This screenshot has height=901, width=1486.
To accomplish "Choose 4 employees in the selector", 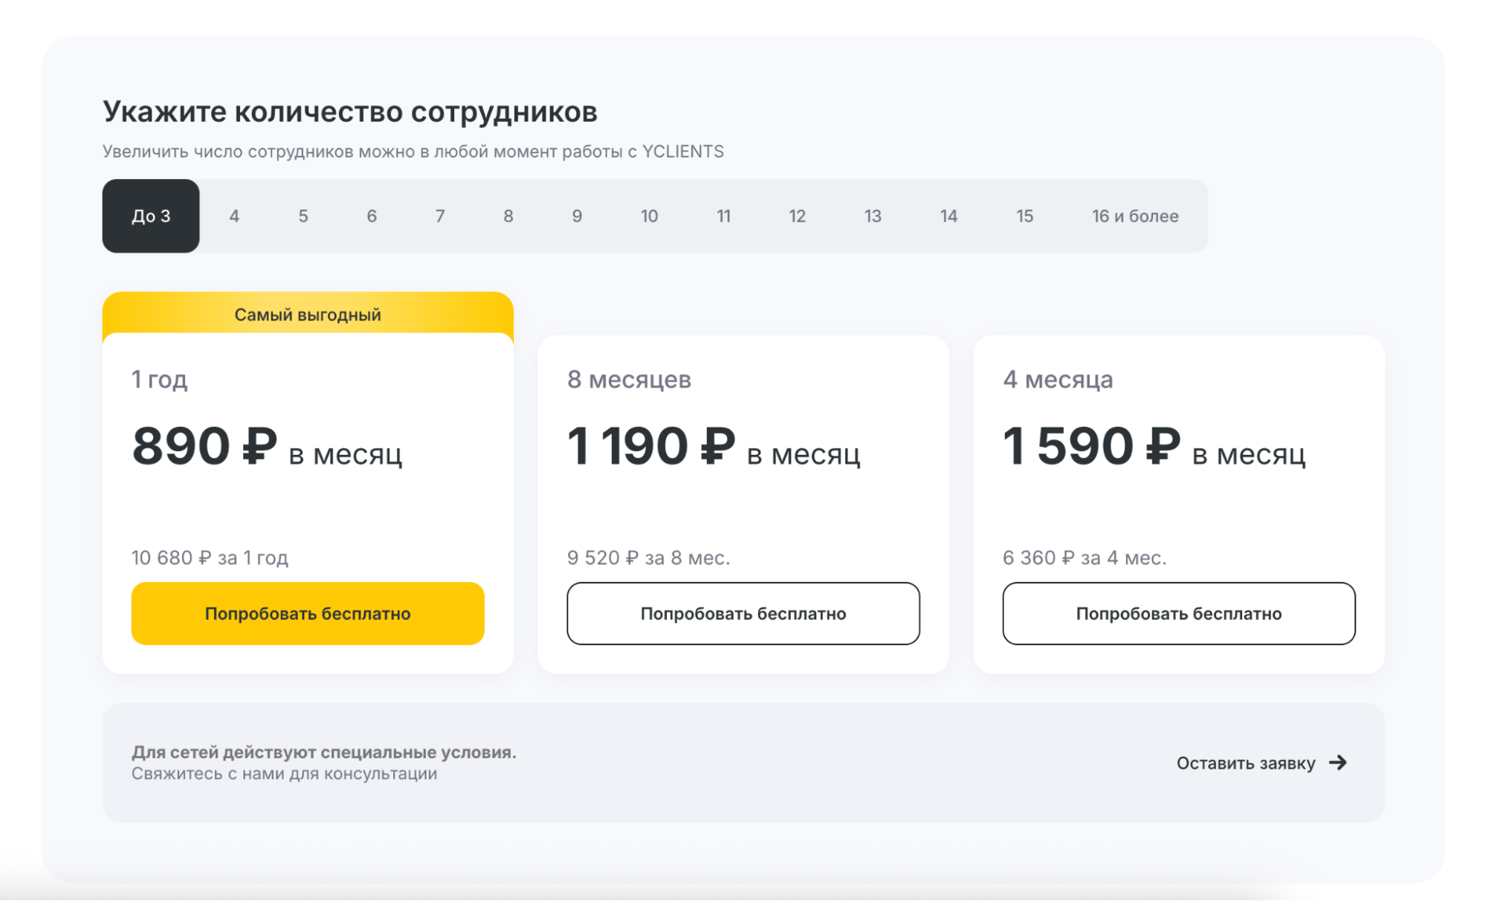I will click(234, 216).
